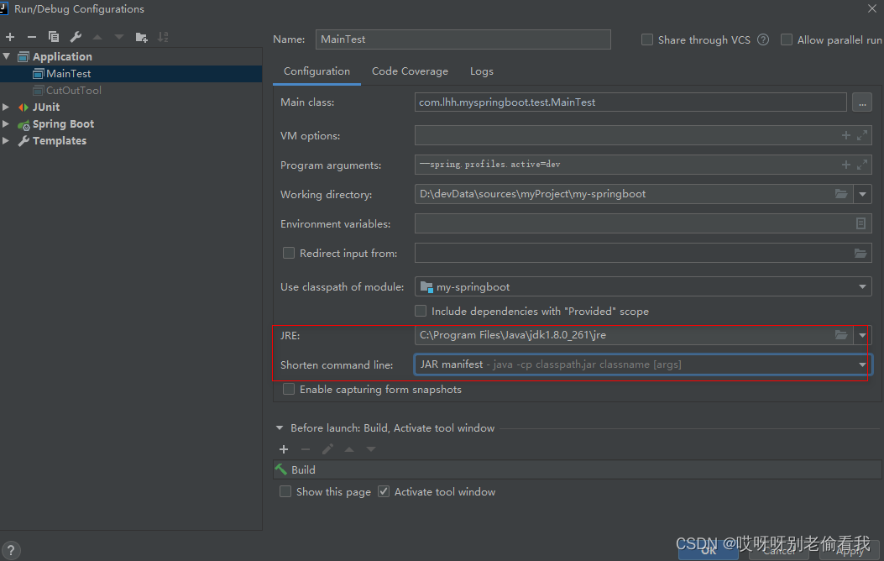The height and width of the screenshot is (561, 884).
Task: Move before launch task down
Action: (x=371, y=449)
